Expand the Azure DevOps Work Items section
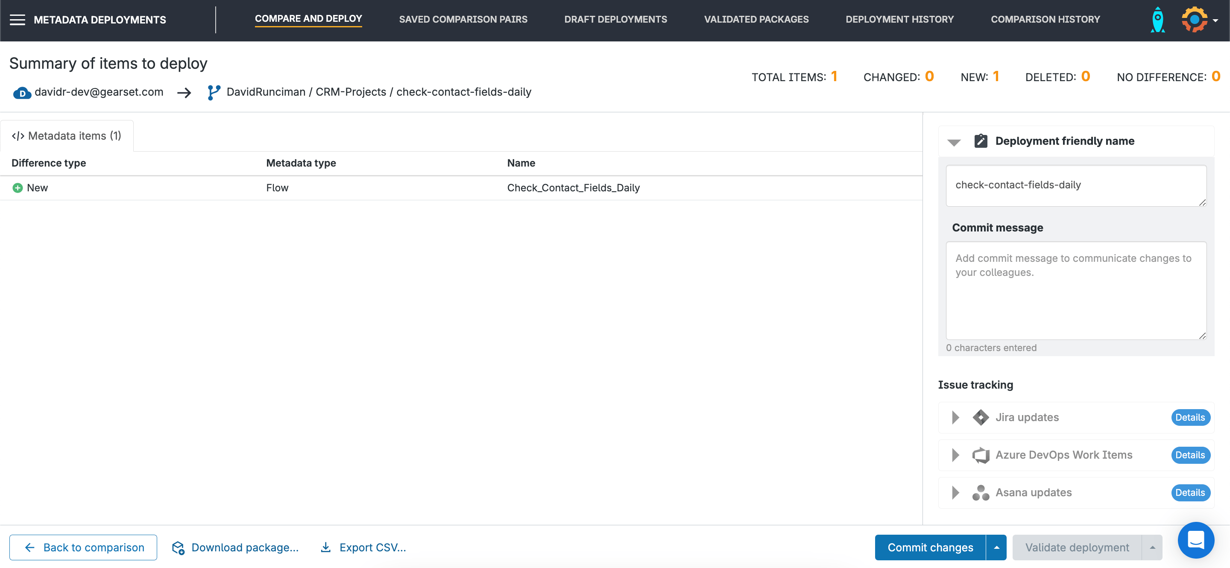Screen dimensions: 1230x568 (955, 455)
